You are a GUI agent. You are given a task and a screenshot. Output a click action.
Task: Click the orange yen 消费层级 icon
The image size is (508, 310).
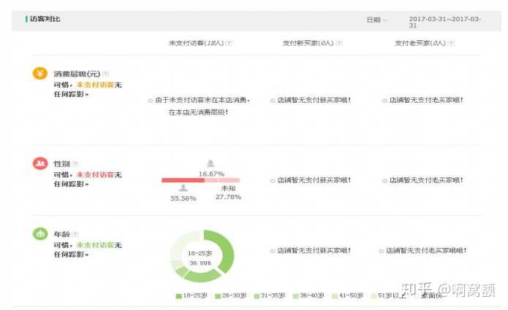click(x=40, y=74)
